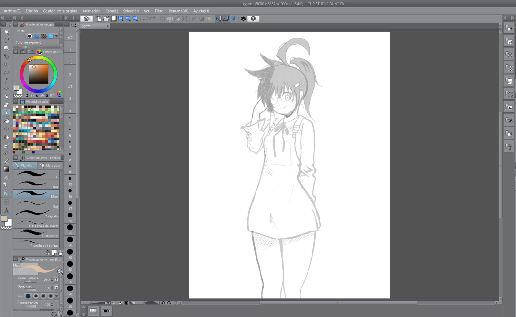Export the canvas as PNG
516x317 pixels.
[128, 19]
